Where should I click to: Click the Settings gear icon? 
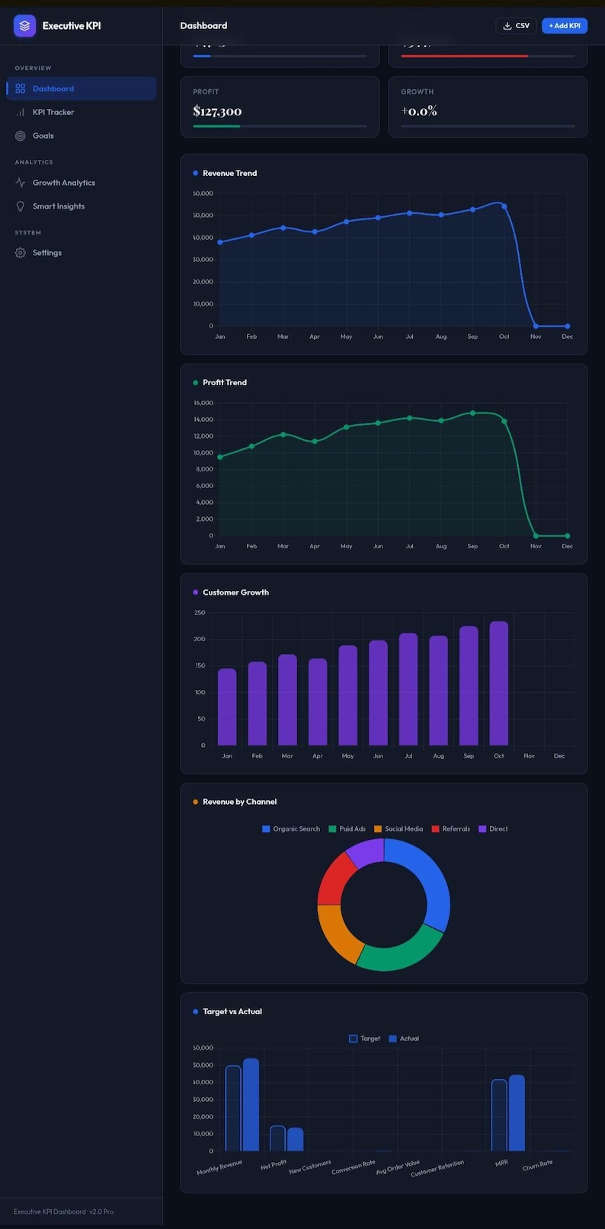21,253
